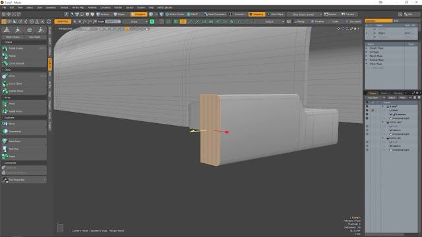Click the '1 Polygon' status text
Viewport: 422px width, 237px height.
point(355,217)
